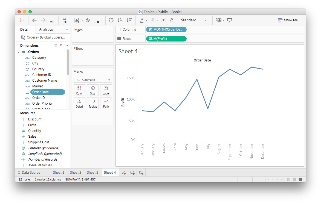Open the Tooltip editor on the Marks card
321x204 pixels.
click(92, 103)
